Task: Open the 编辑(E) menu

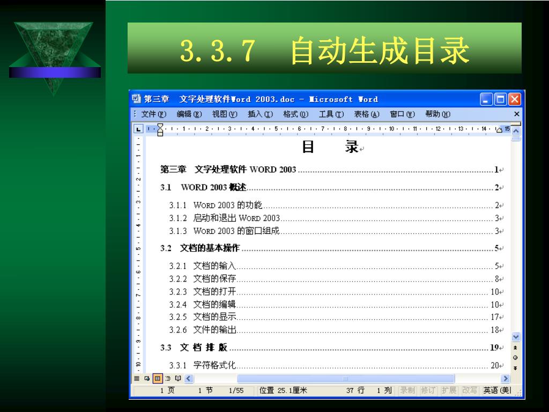Action: [x=189, y=114]
